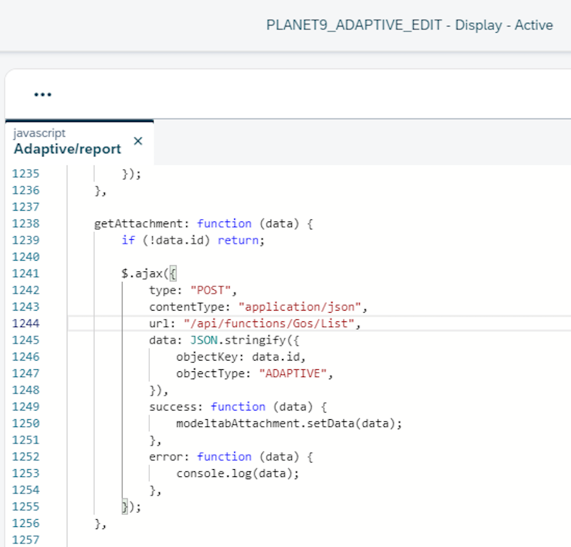Click line number 1249 in gutter
This screenshot has width=571, height=547.
(26, 406)
